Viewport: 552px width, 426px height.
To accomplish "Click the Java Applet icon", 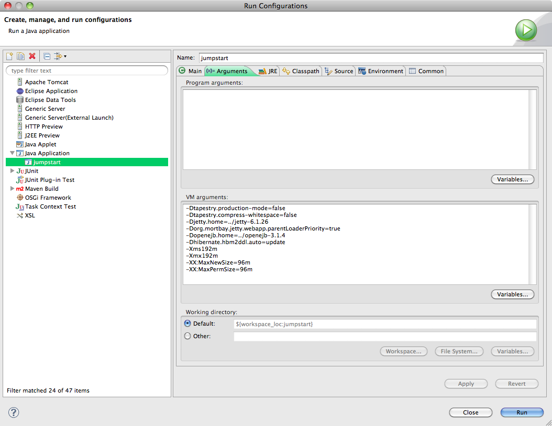I will 20,144.
